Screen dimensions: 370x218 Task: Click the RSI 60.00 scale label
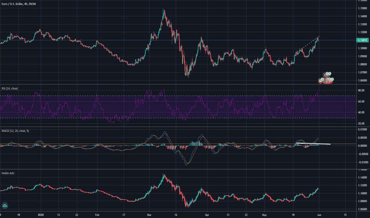pos(361,101)
